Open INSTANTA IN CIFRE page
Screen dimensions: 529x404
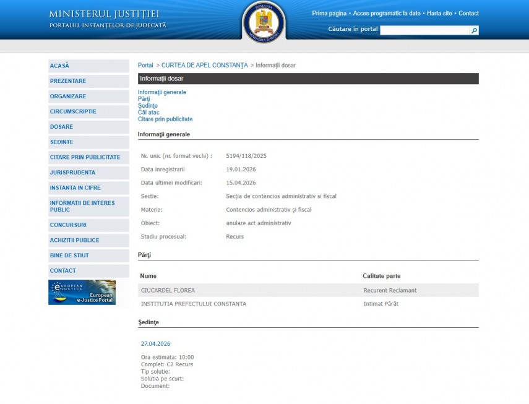(75, 187)
